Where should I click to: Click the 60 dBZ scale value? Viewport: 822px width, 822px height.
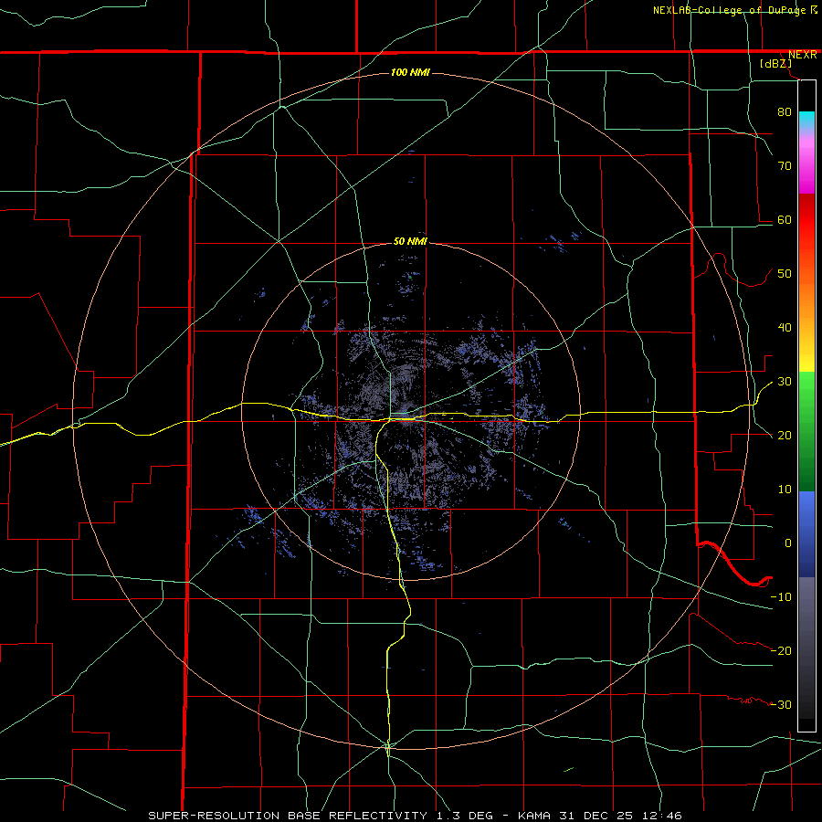coord(785,219)
